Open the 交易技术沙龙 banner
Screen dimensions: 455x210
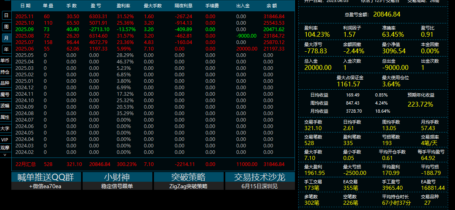pos(260,177)
